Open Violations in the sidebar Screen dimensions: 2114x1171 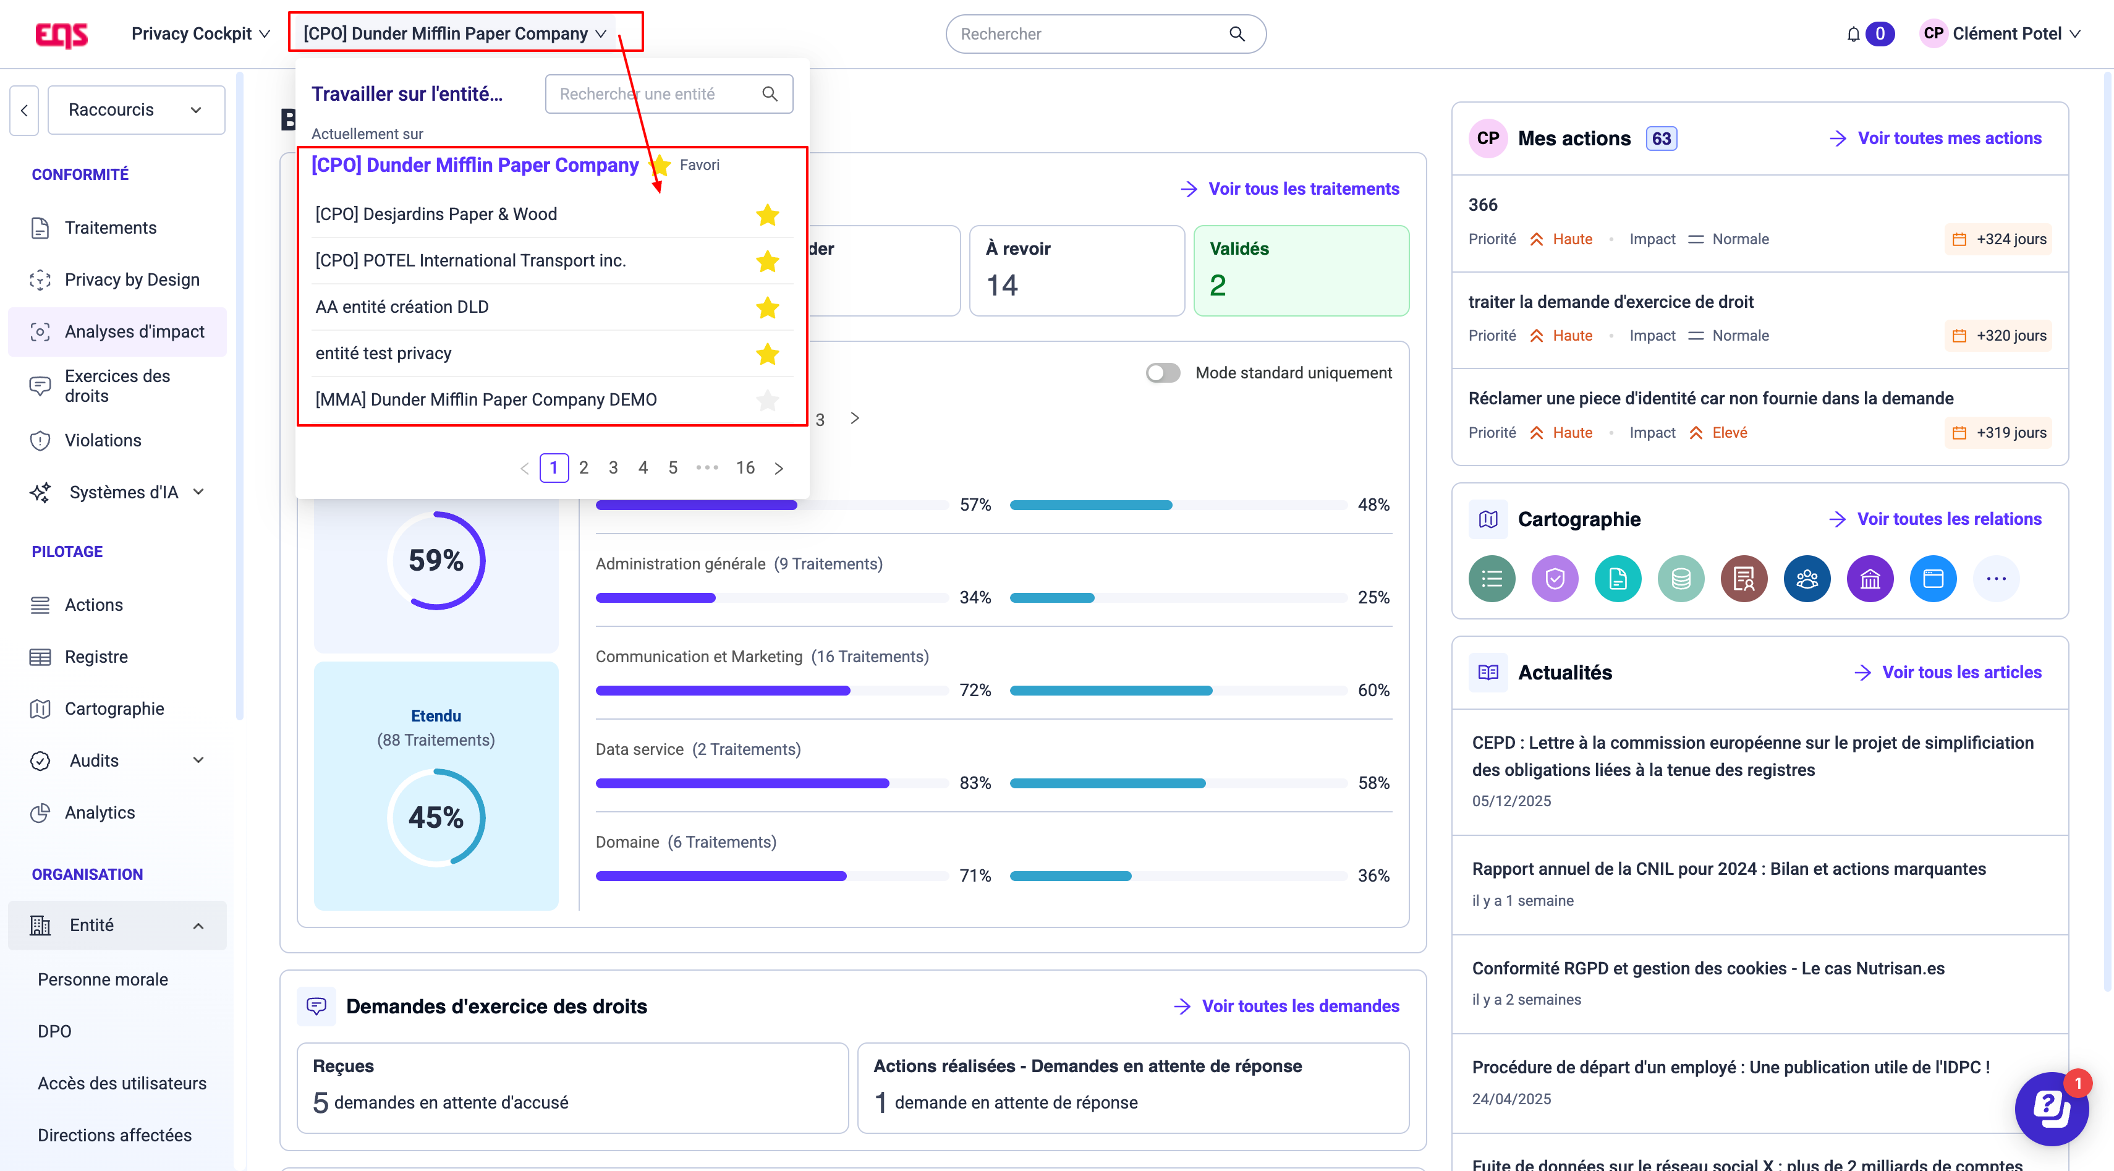pyautogui.click(x=117, y=441)
